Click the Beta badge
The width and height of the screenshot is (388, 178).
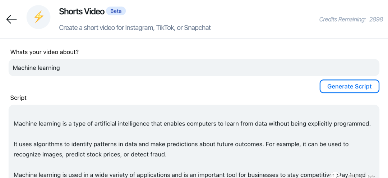coord(116,11)
